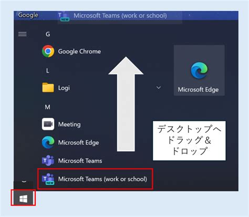Jump to letter L section header
Image resolution: width=249 pixels, height=217 pixels.
pos(47,71)
